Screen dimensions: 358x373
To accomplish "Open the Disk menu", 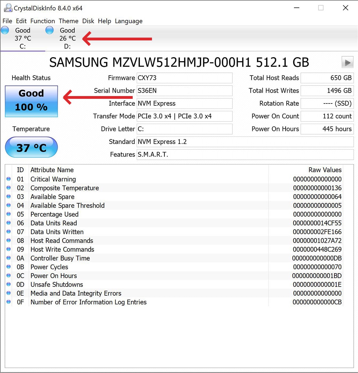I will [88, 21].
